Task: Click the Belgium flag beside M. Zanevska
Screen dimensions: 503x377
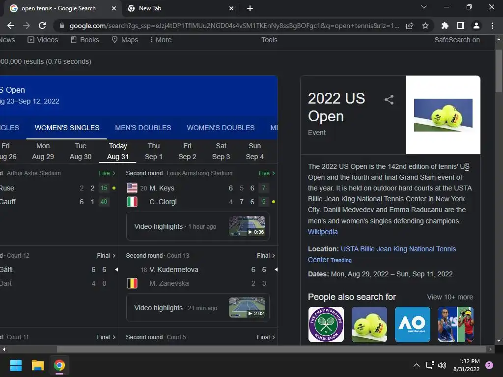Action: click(132, 283)
